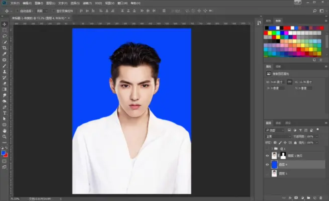Select the Zoom magnifier tool

(x=4, y=136)
